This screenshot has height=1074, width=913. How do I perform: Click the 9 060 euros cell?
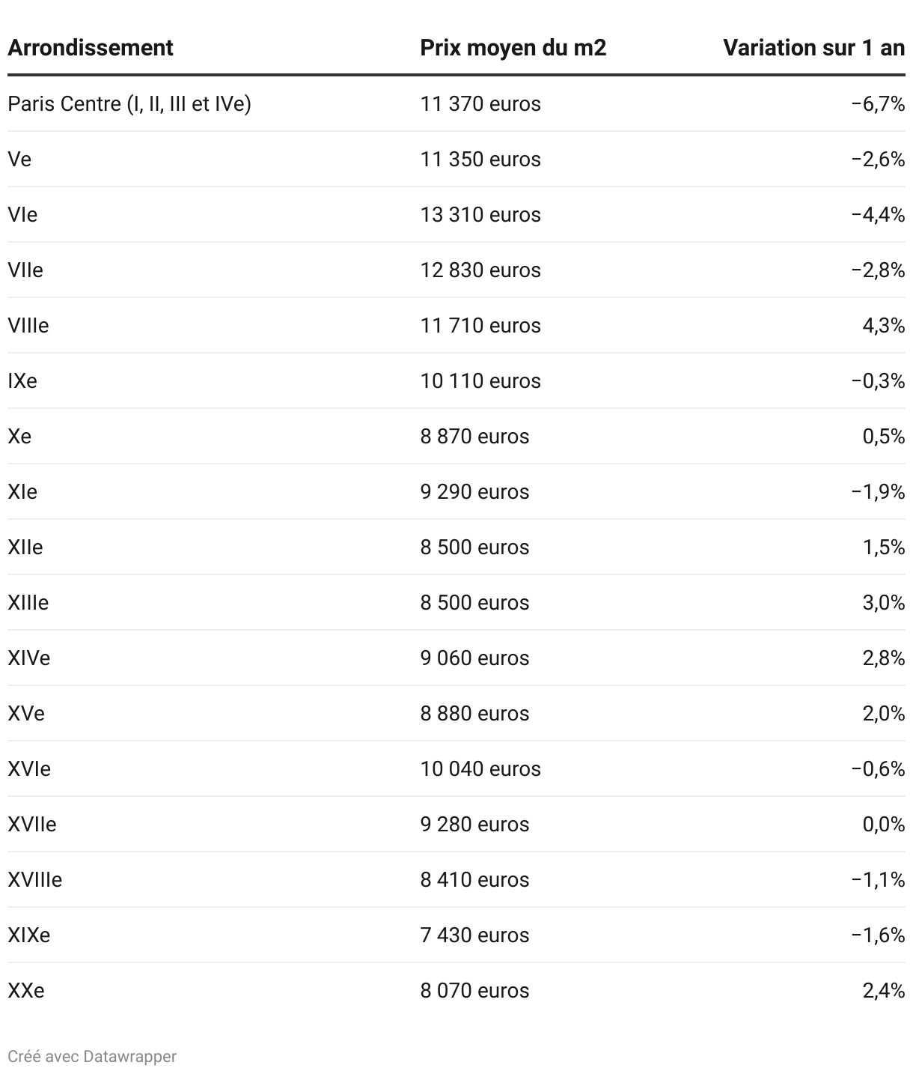(x=474, y=658)
